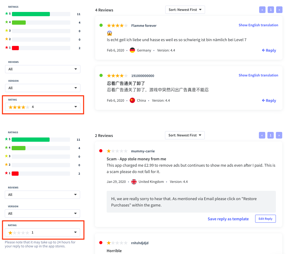Click the date Jan 29, 2020
Screen dimensions: 287x254
pyautogui.click(x=116, y=182)
